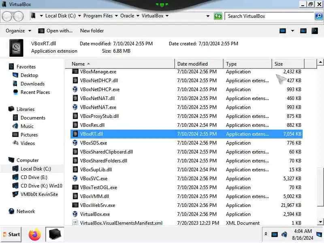Viewport: 324px width, 243px height.
Task: Click the Desktop favorites icon
Action: 15,75
